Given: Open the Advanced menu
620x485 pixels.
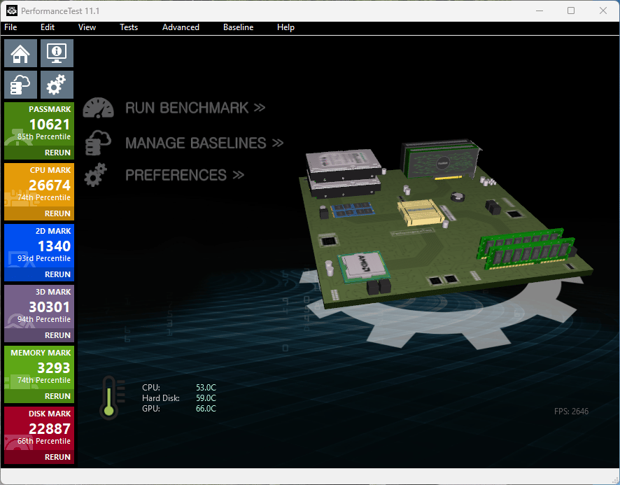Looking at the screenshot, I should pos(181,27).
